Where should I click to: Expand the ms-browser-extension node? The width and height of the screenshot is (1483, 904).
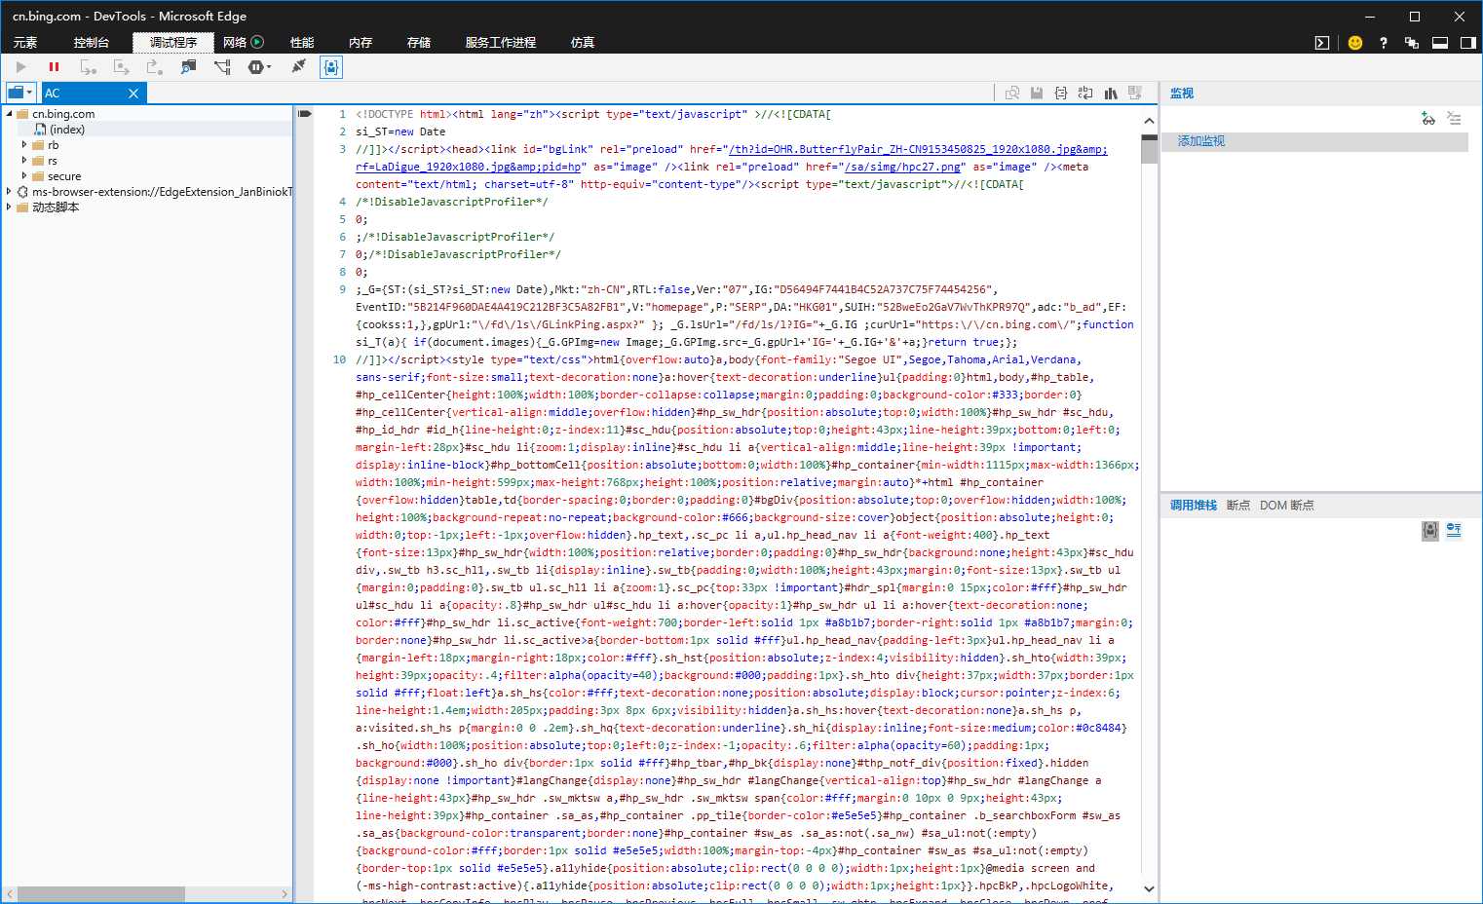click(x=10, y=192)
